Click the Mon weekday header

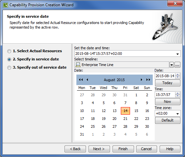pyautogui.click(x=82, y=88)
